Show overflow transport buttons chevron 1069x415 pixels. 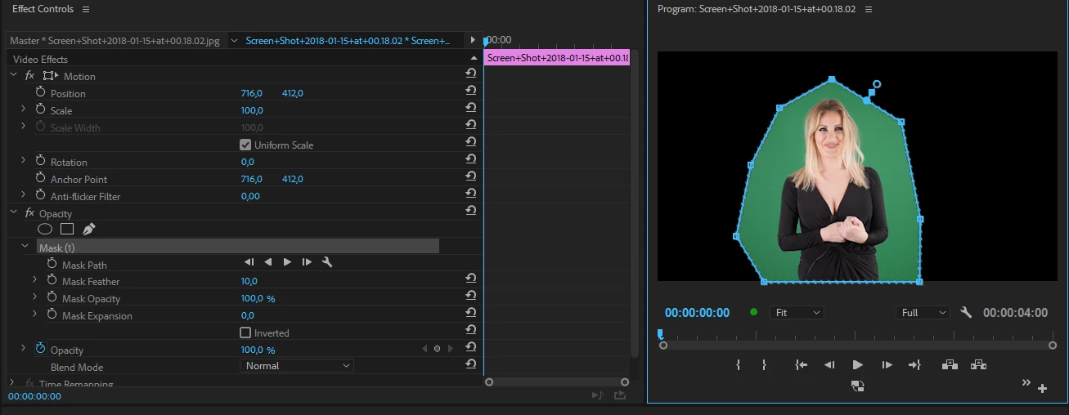1026,382
